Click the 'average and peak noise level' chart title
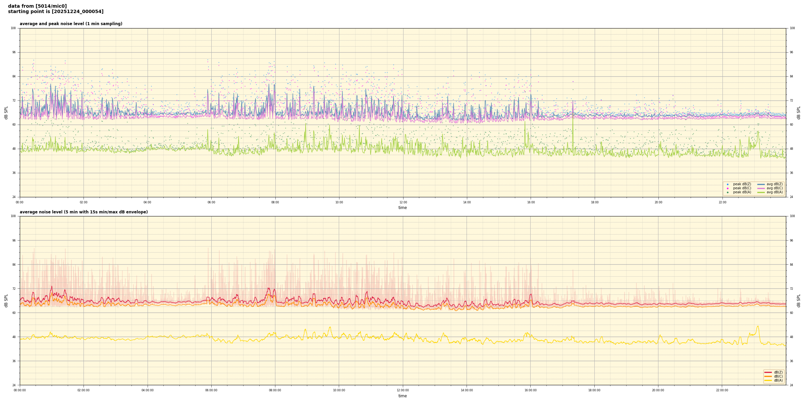This screenshot has width=805, height=402. click(x=71, y=24)
